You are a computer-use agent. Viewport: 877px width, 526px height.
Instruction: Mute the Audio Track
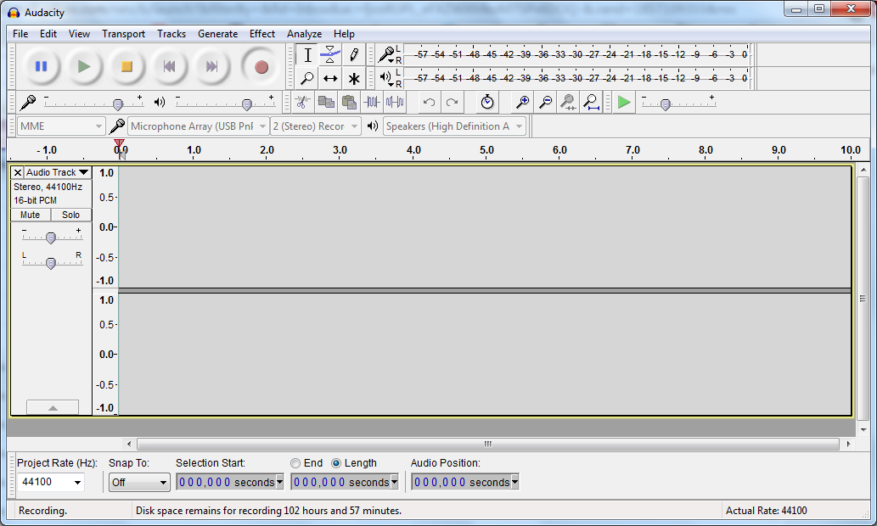tap(30, 215)
